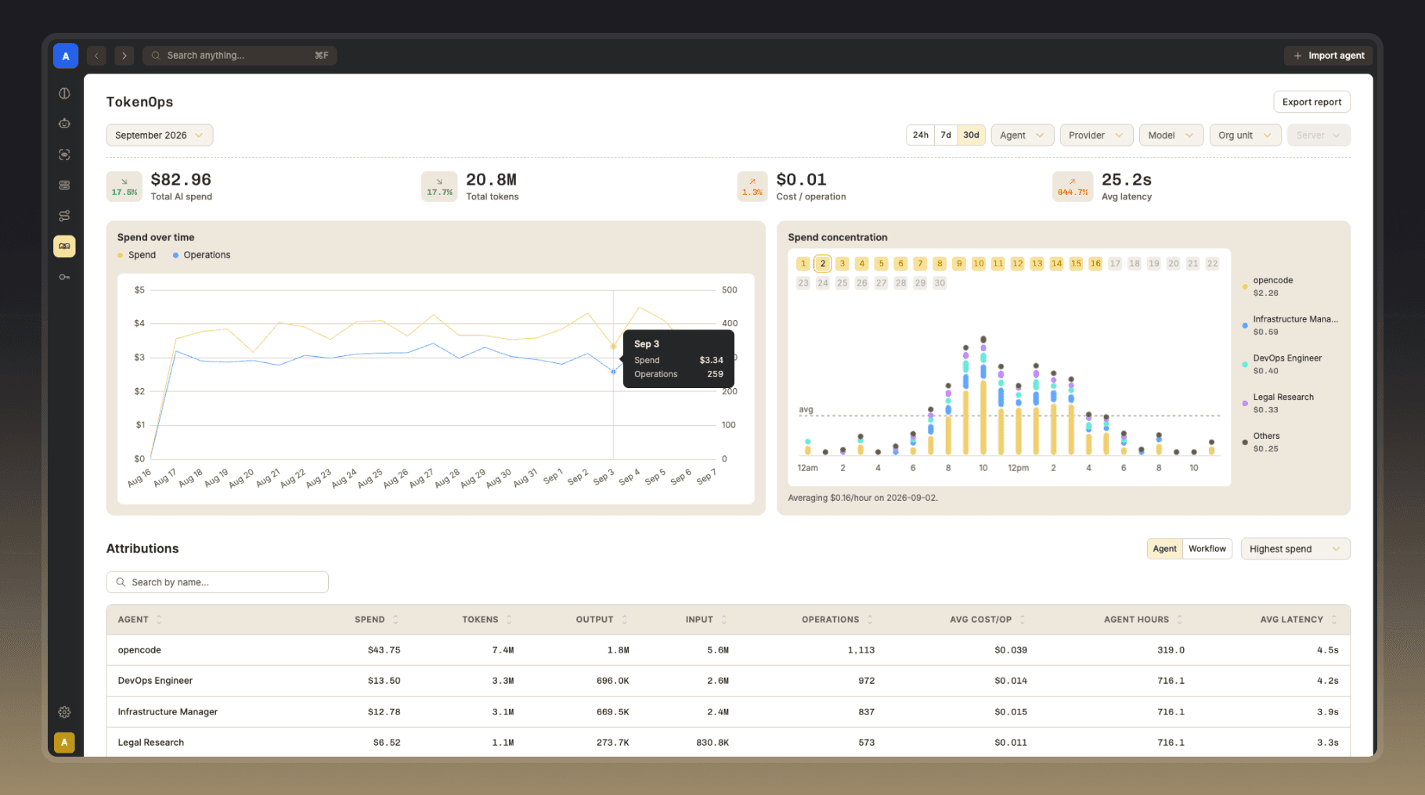Open the settings gear in sidebar

point(64,712)
